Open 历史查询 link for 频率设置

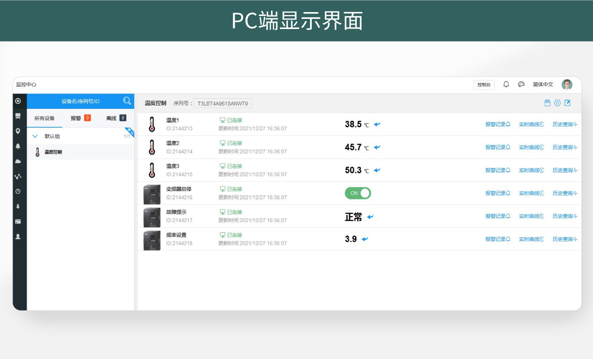[565, 239]
